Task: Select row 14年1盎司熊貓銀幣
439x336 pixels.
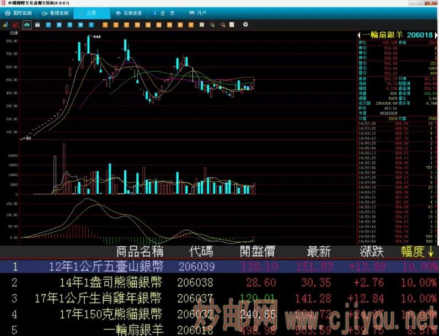Action: coord(219,283)
